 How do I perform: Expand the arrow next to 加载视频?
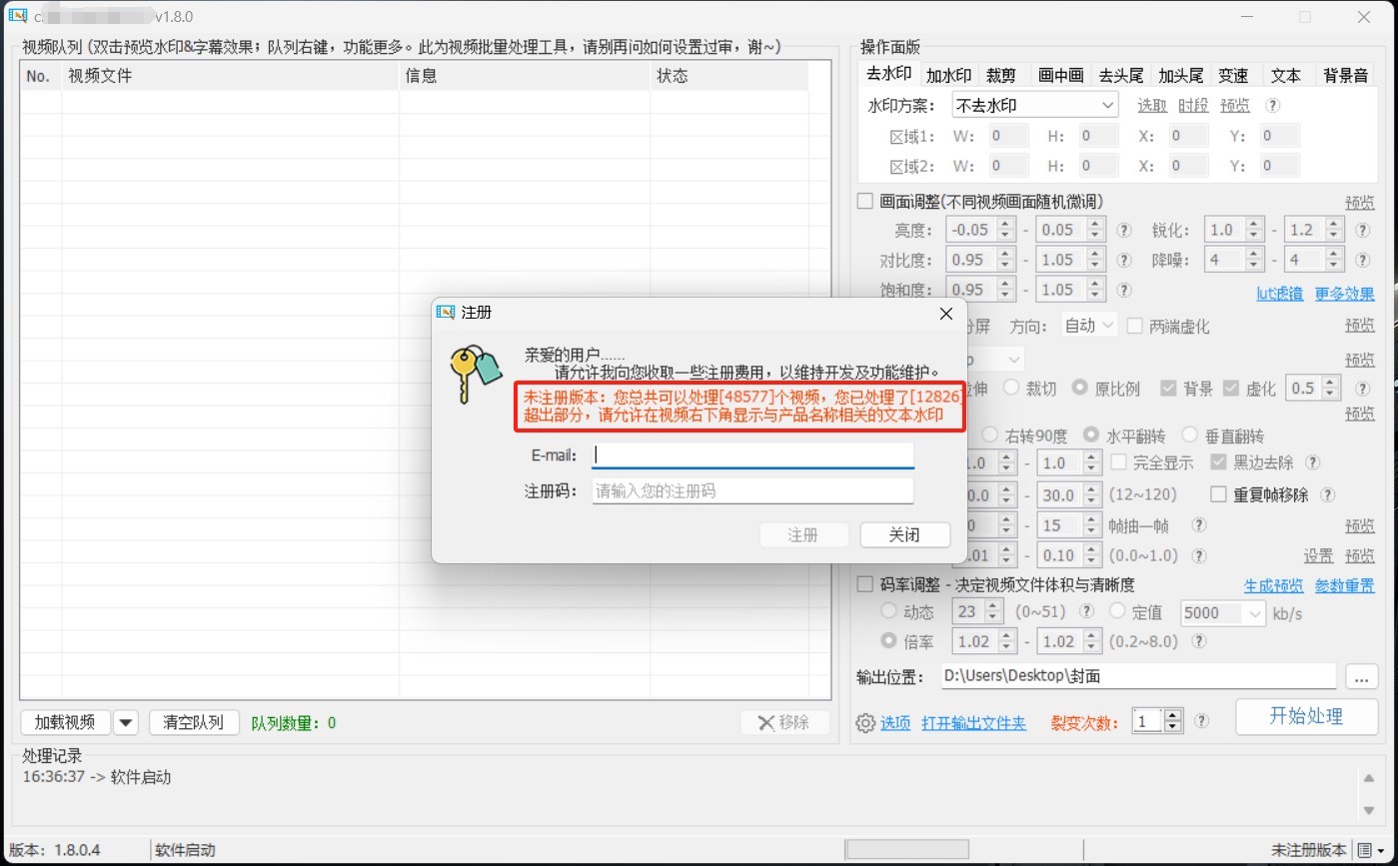pyautogui.click(x=126, y=722)
